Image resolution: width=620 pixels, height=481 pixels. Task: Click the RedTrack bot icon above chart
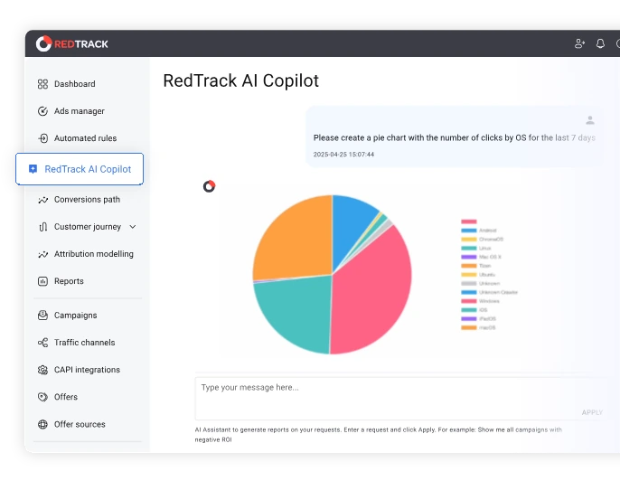pyautogui.click(x=209, y=186)
